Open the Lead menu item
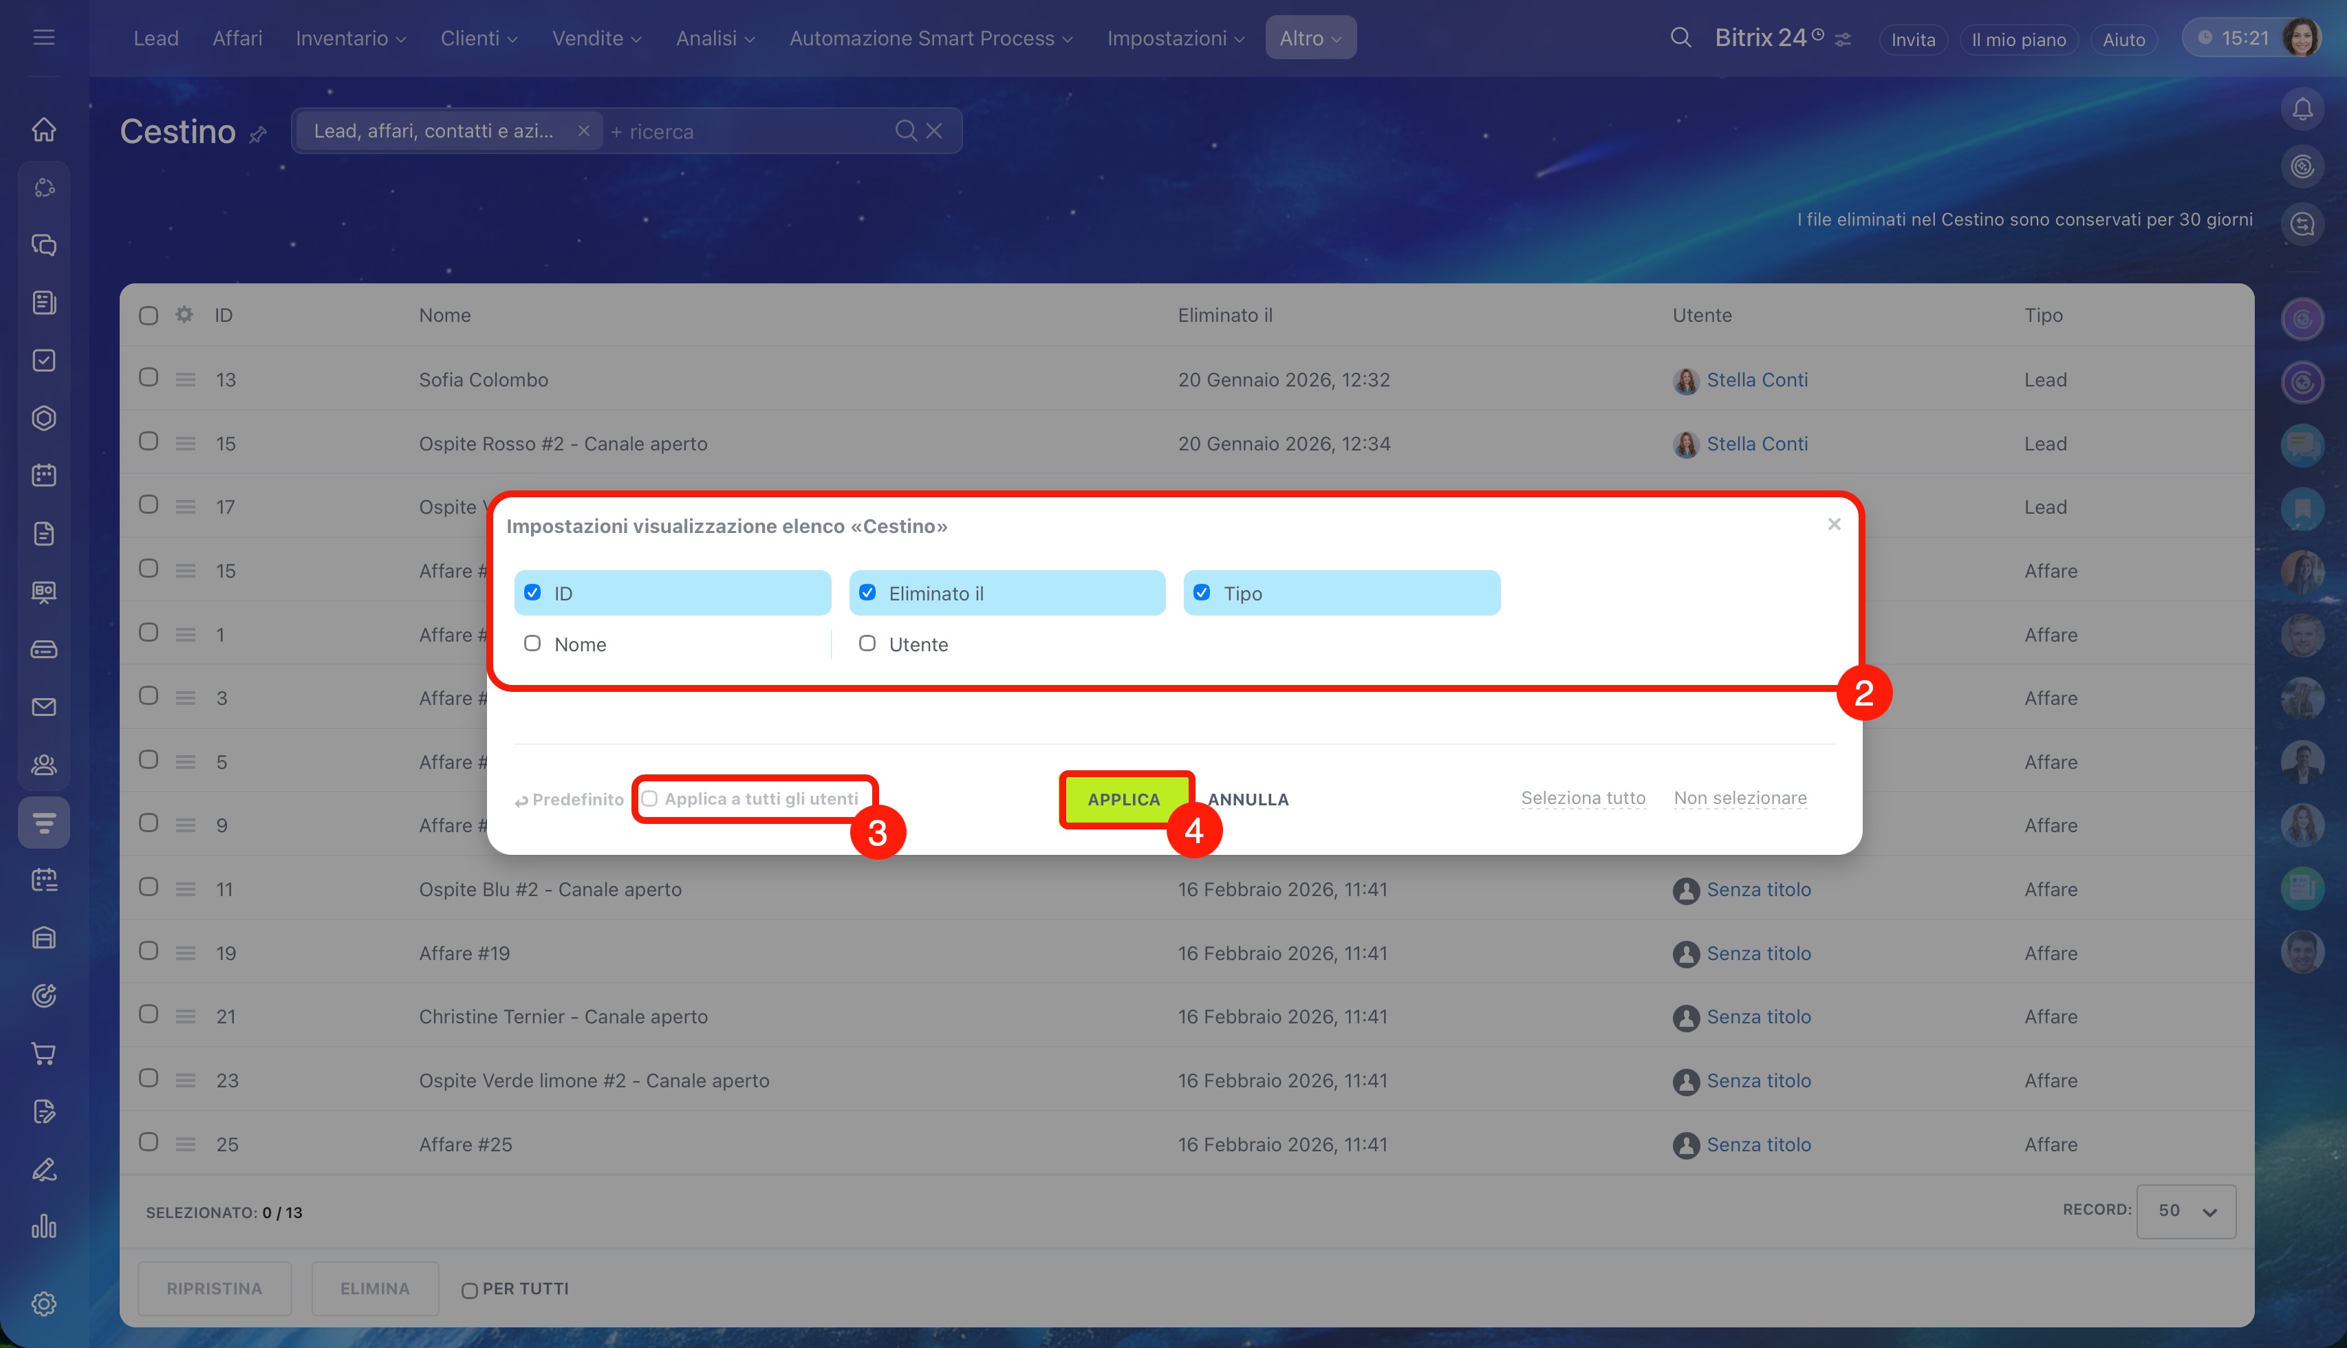 click(x=155, y=38)
